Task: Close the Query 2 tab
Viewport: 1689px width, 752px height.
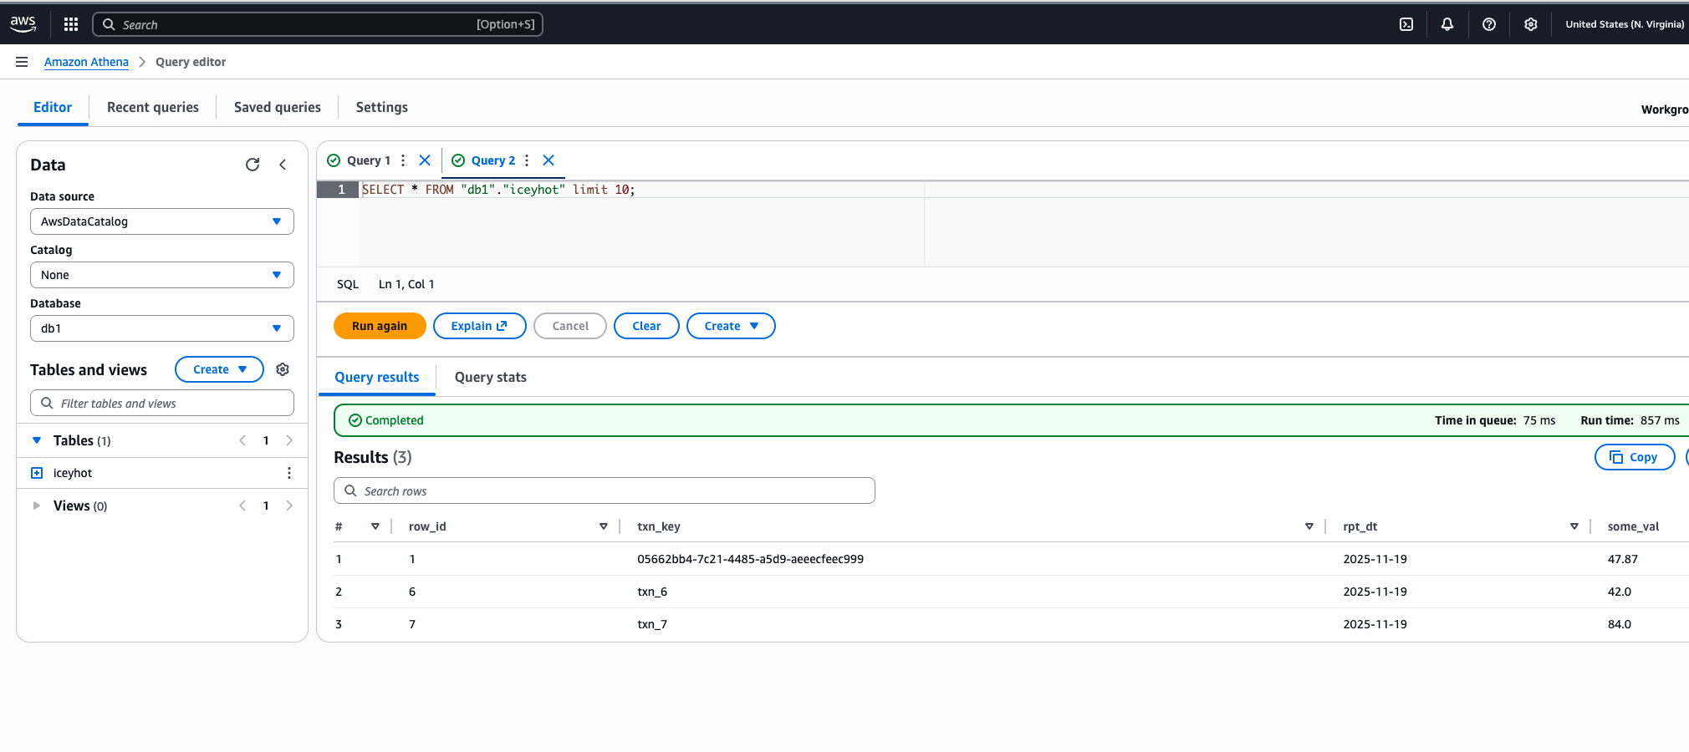Action: 549,160
